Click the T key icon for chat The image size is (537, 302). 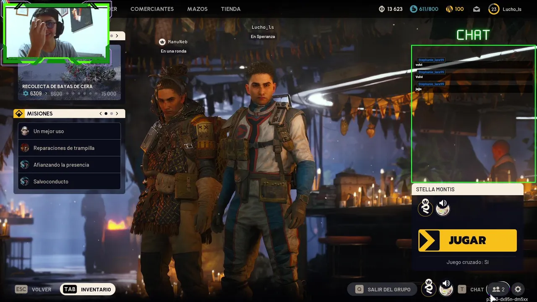pyautogui.click(x=462, y=289)
